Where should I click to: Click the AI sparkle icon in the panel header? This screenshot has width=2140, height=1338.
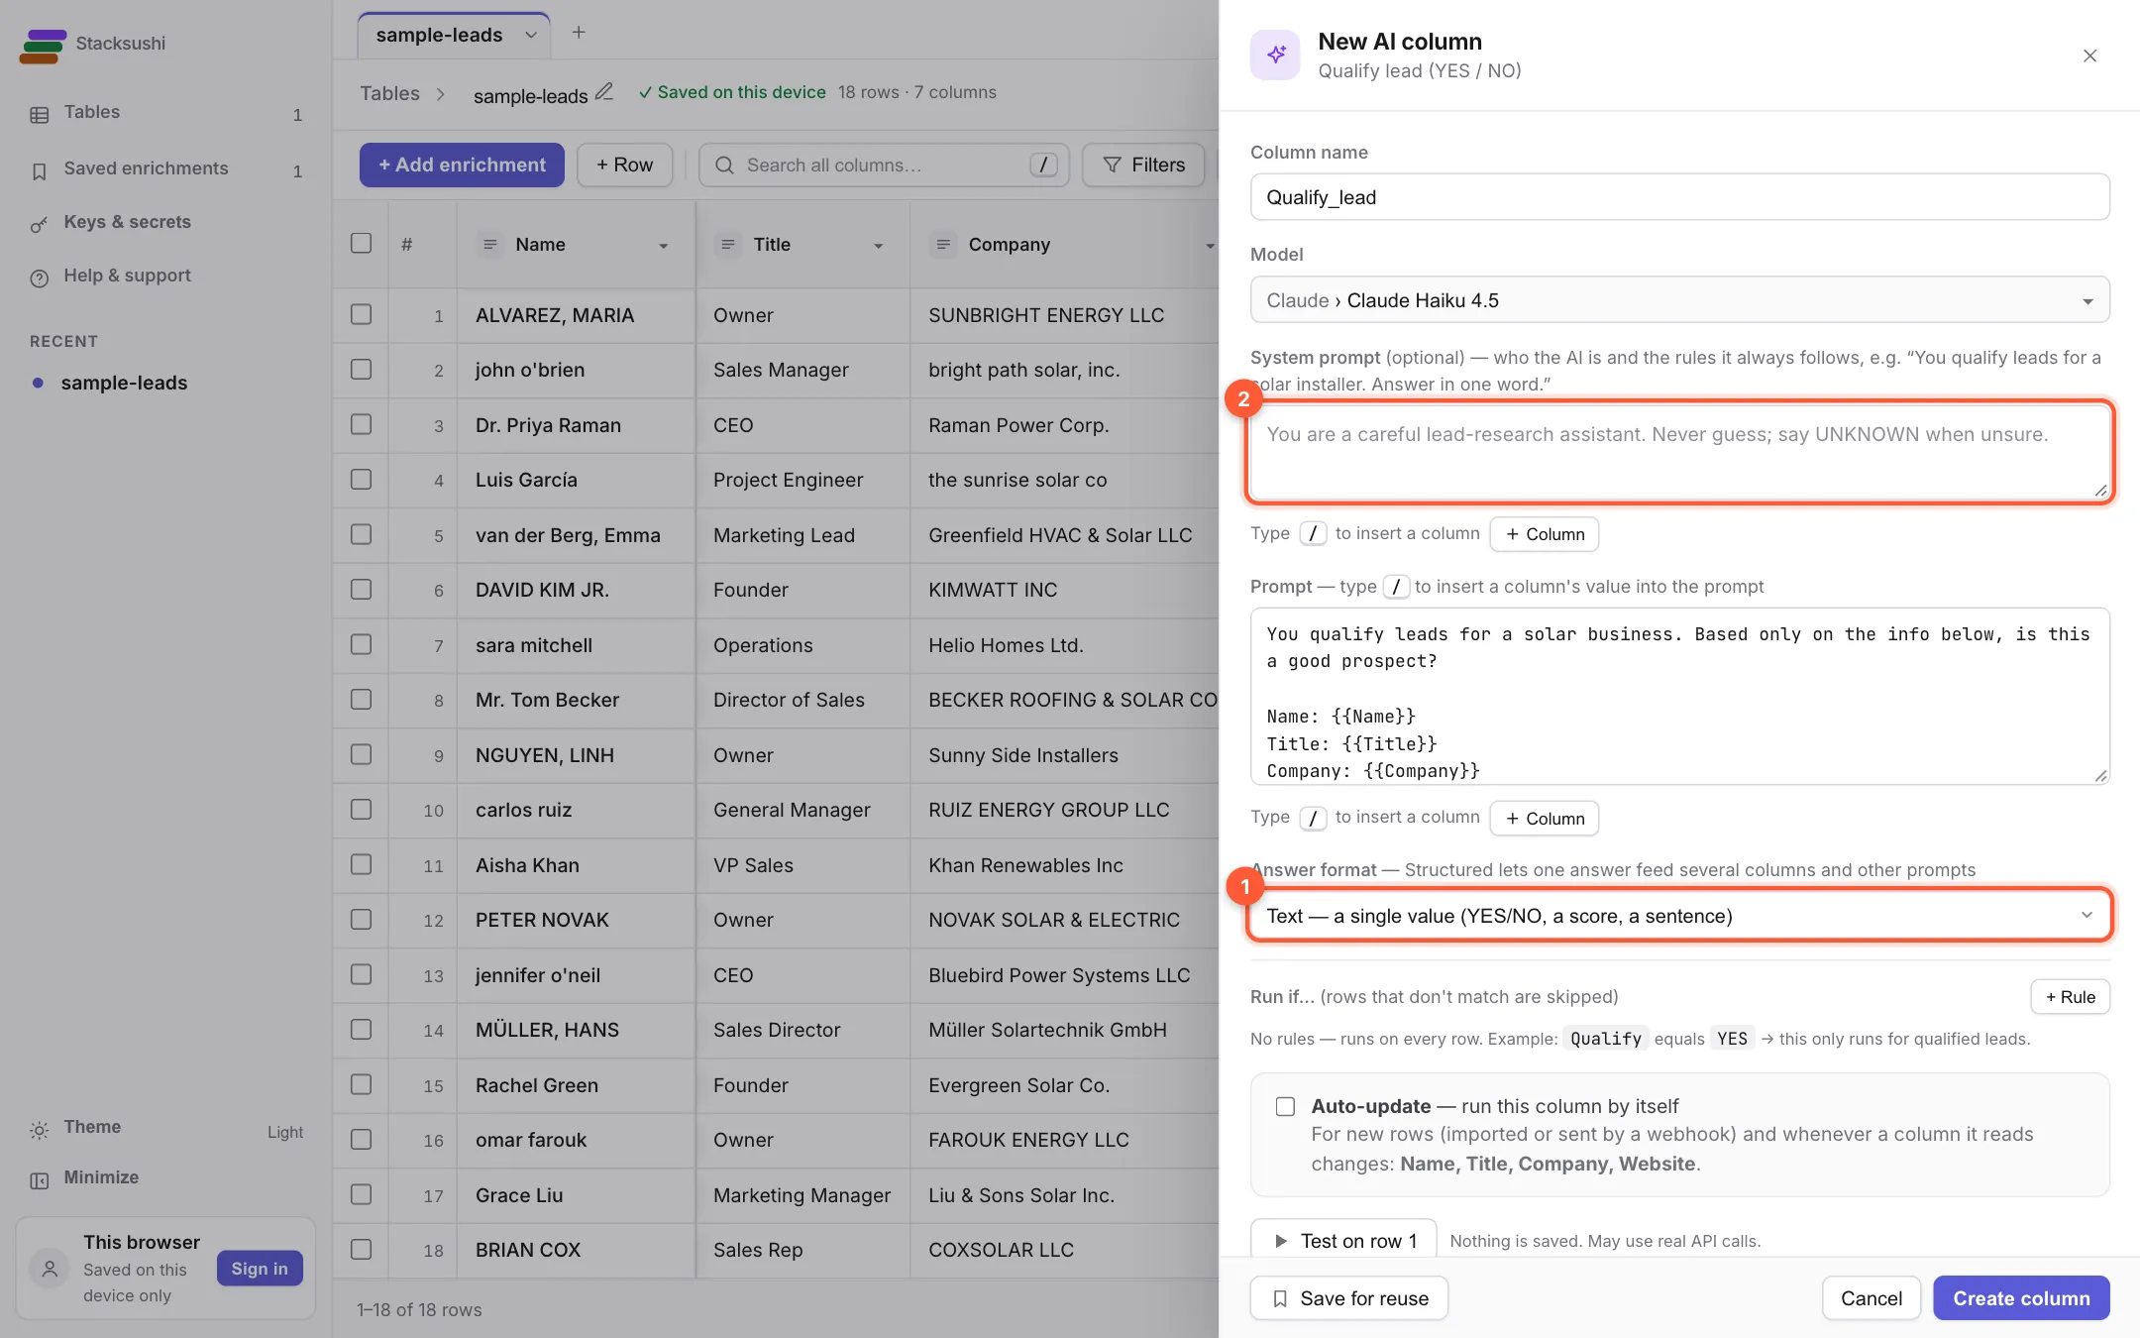tap(1275, 55)
